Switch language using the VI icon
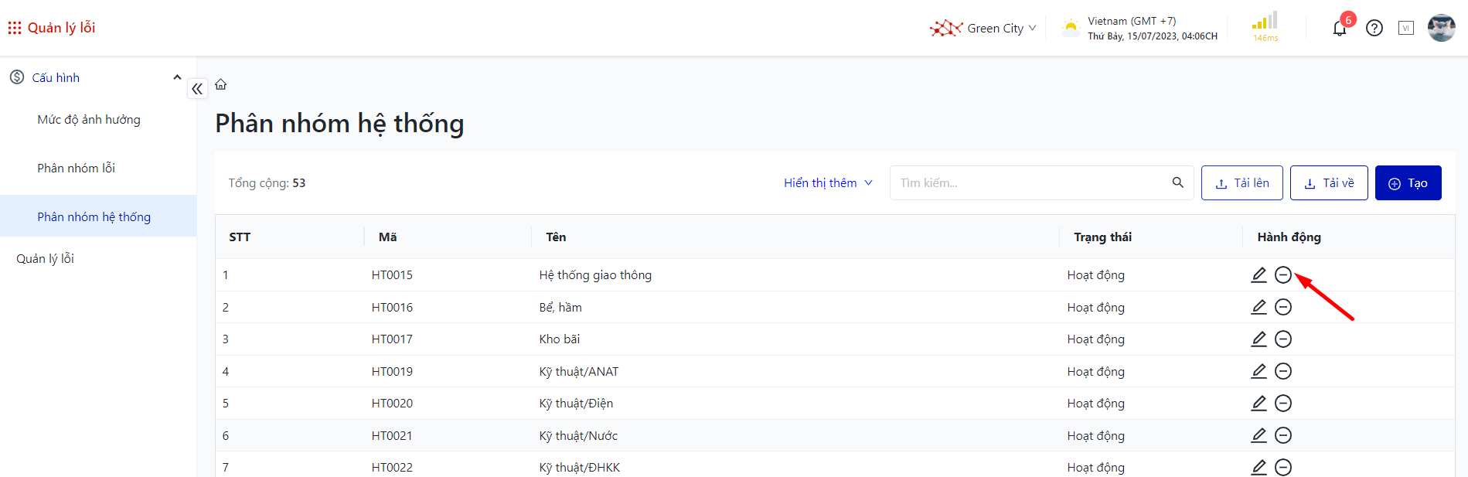 1405,29
